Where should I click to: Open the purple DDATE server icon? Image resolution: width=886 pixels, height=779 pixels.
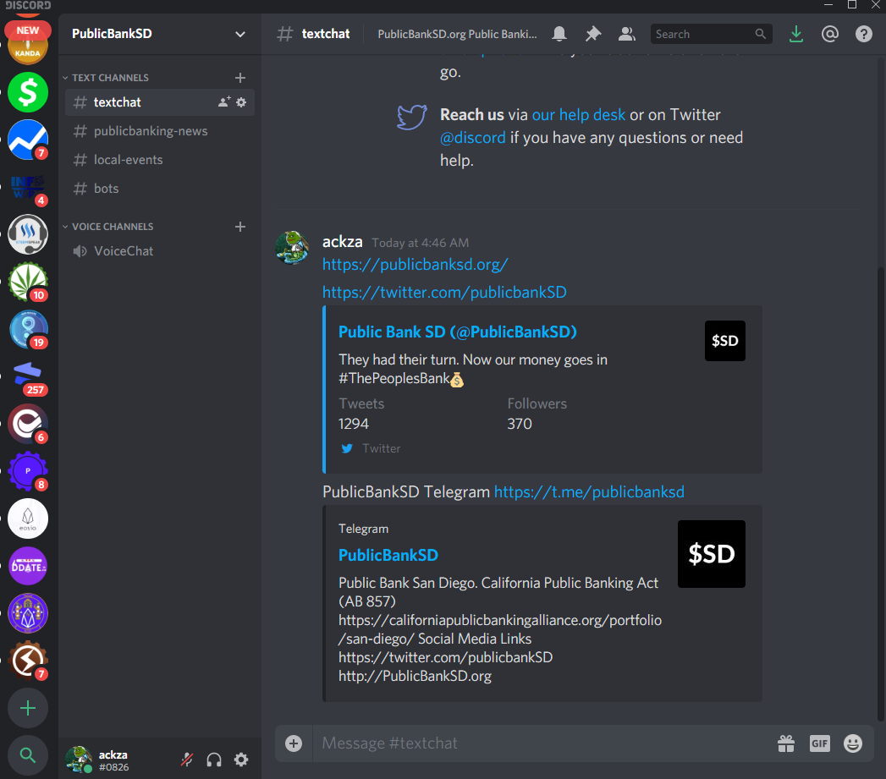pyautogui.click(x=28, y=566)
